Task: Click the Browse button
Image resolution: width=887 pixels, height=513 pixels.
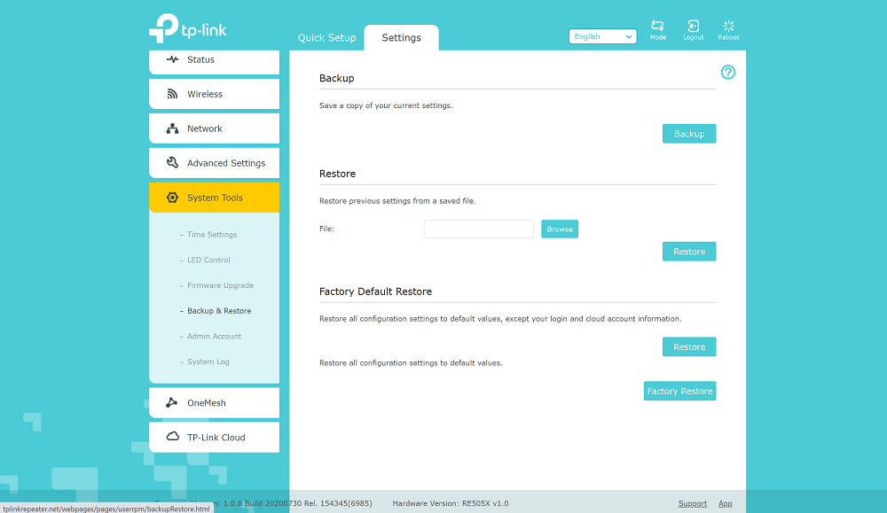Action: [x=560, y=229]
